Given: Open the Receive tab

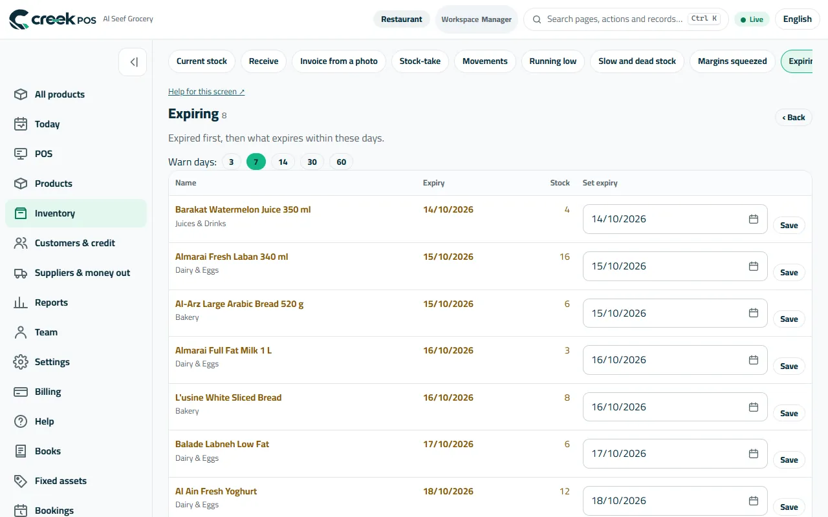Looking at the screenshot, I should pos(263,61).
